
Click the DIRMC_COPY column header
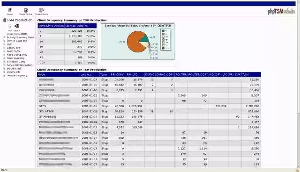click(165, 75)
